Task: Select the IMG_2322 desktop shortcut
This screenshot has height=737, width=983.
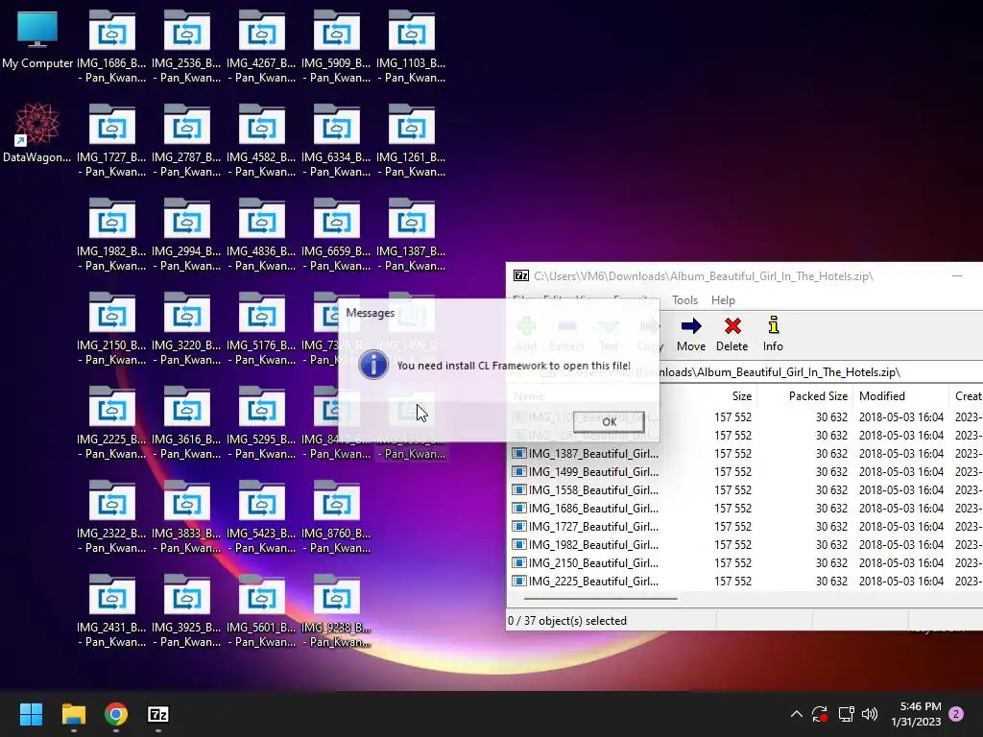Action: (111, 517)
